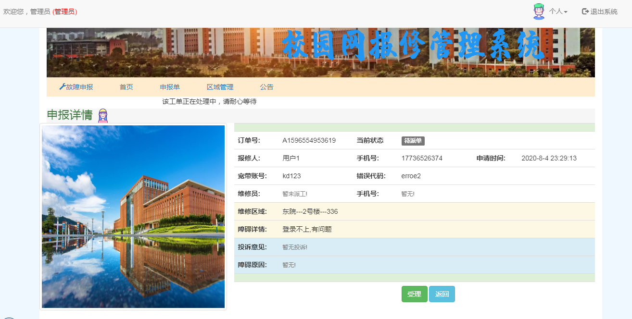Expand the 个人 dropdown caret
Image resolution: width=632 pixels, height=319 pixels.
[x=566, y=12]
